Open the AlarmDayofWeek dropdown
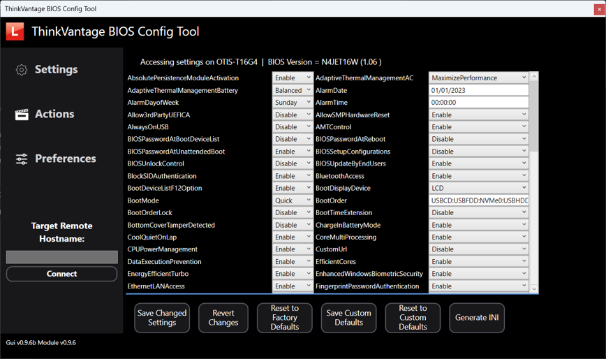Image resolution: width=606 pixels, height=359 pixels. point(293,103)
